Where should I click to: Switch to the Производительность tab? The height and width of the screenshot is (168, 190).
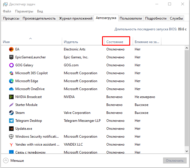(x=39, y=18)
